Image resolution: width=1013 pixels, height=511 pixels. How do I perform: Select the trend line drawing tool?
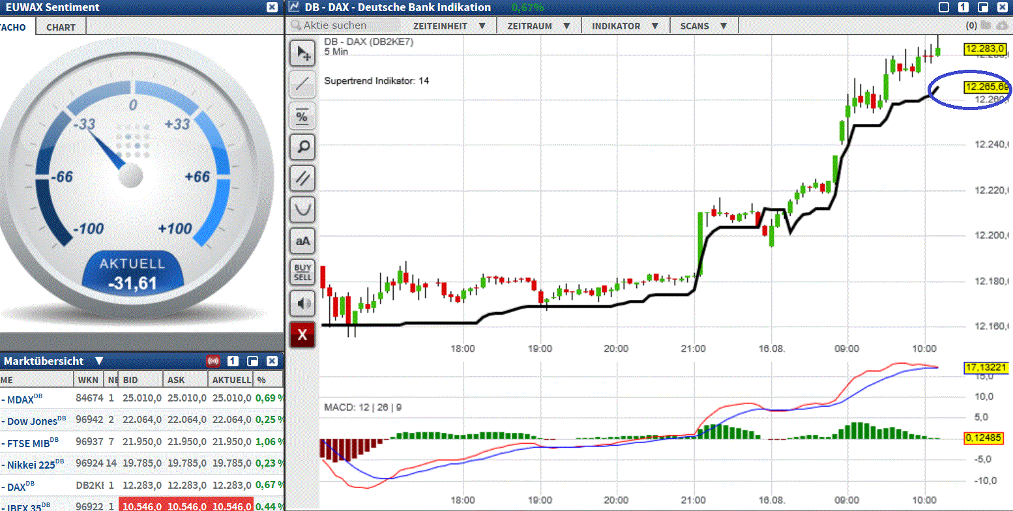pyautogui.click(x=302, y=84)
